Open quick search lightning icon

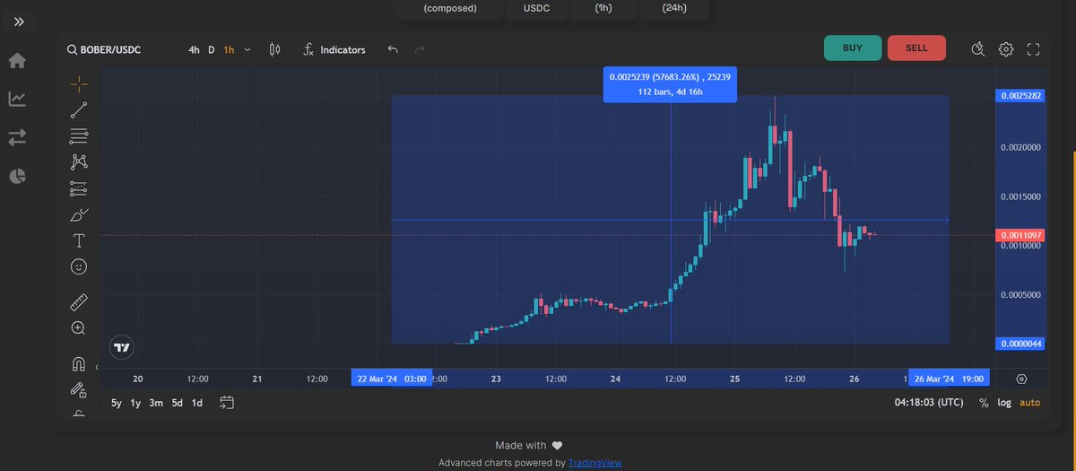(x=979, y=49)
